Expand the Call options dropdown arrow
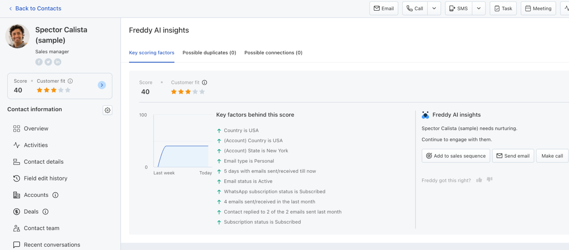 click(434, 8)
